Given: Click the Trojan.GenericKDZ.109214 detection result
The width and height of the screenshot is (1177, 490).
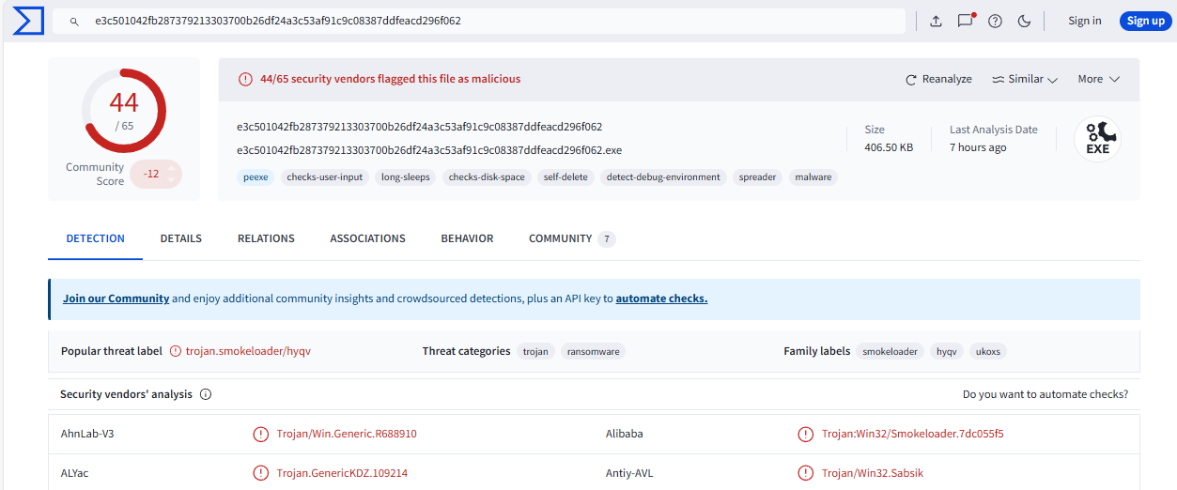Looking at the screenshot, I should coord(342,473).
